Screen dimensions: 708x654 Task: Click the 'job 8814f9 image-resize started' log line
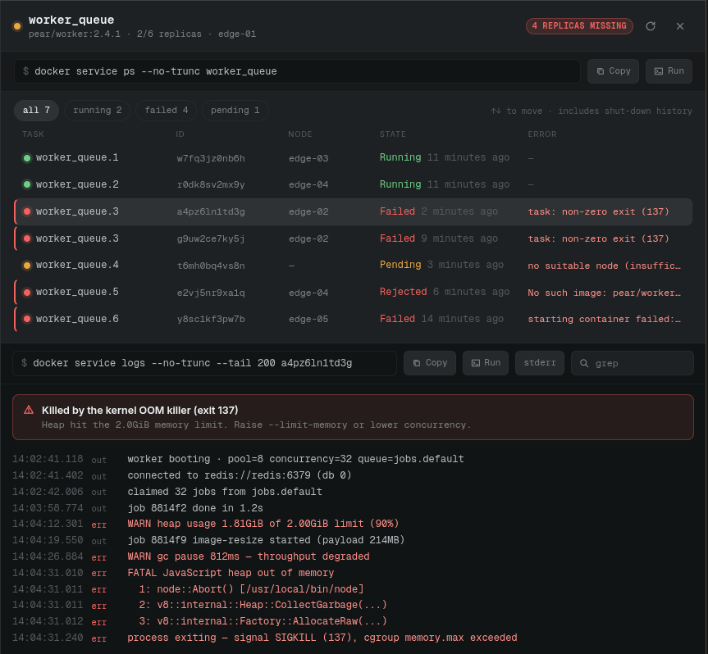coord(266,540)
